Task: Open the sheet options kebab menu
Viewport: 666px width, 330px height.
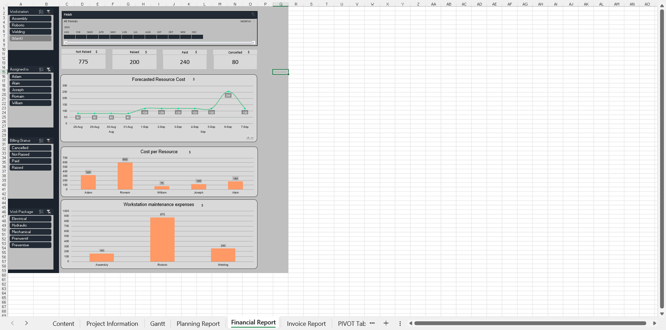Action: point(400,323)
